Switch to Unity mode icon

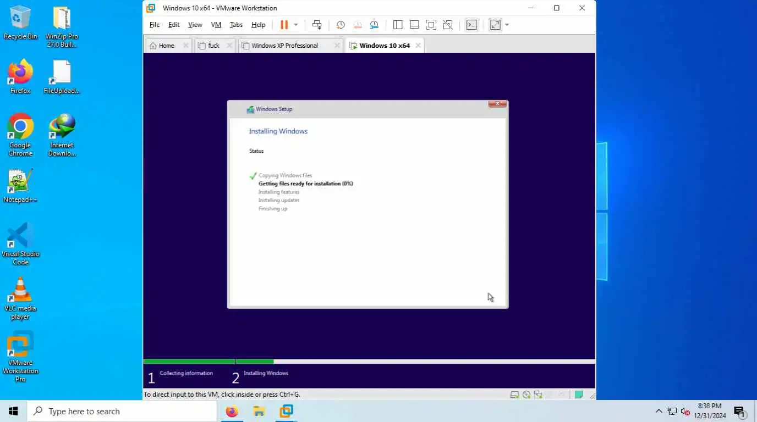click(448, 25)
